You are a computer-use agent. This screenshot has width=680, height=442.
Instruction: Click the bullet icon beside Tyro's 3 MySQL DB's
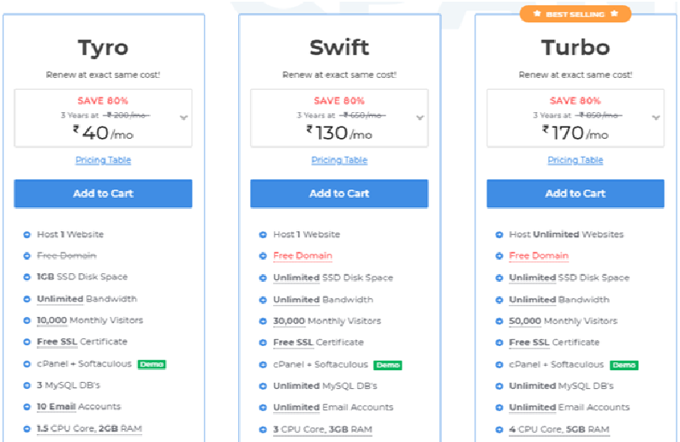tap(27, 385)
